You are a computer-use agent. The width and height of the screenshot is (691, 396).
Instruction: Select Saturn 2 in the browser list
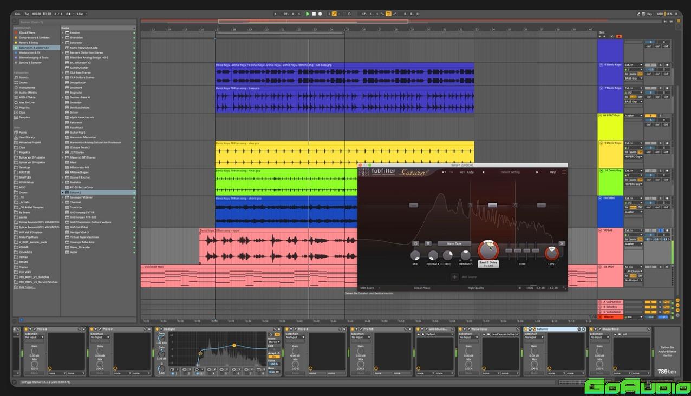coord(98,192)
